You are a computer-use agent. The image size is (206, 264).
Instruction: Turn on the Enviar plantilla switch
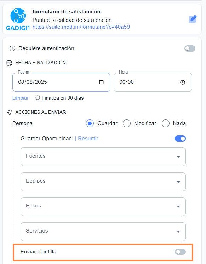180,252
